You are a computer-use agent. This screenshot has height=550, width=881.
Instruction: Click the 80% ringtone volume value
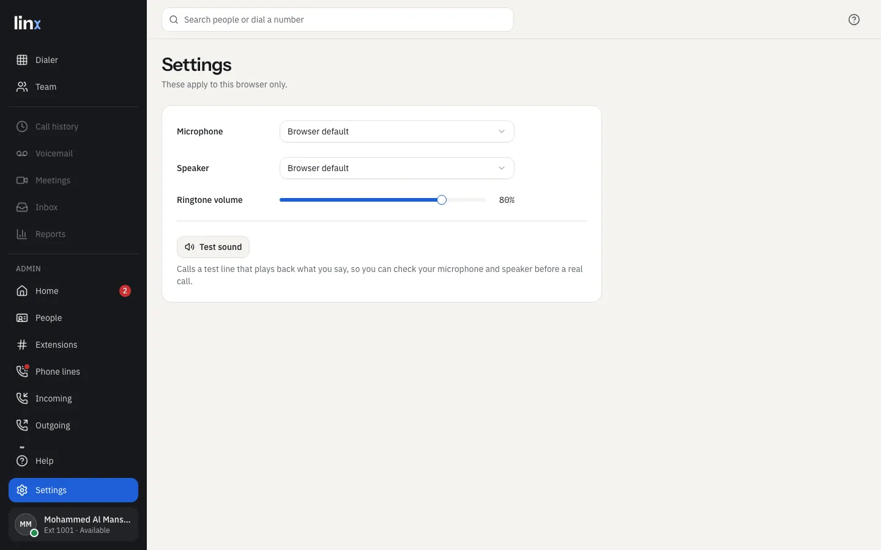(x=507, y=200)
